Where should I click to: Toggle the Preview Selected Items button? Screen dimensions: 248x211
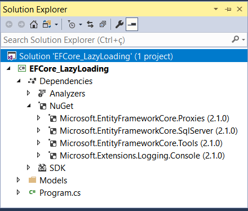point(132,24)
